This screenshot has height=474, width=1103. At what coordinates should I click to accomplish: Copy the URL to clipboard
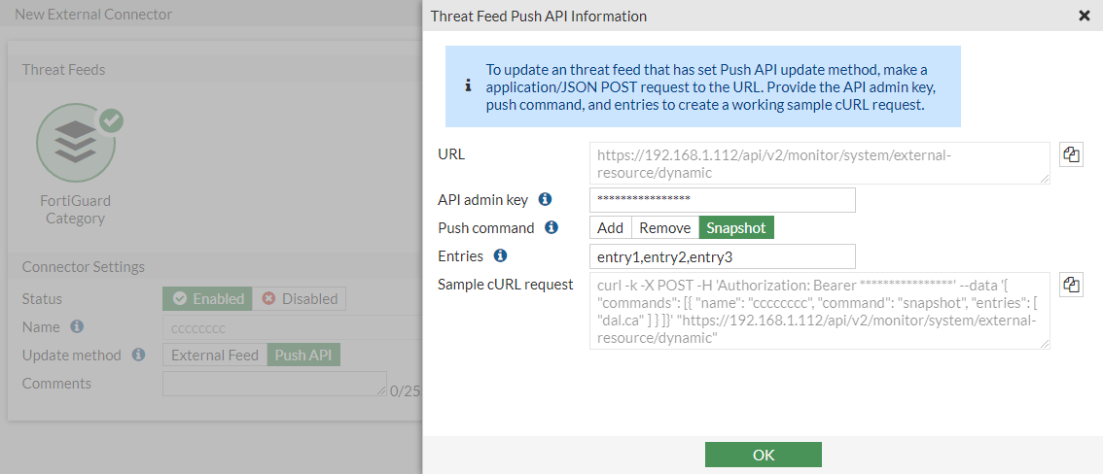pos(1071,155)
